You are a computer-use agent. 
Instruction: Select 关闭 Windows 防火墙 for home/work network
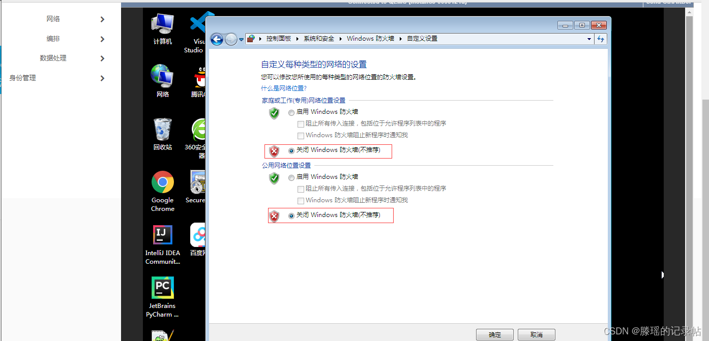291,150
